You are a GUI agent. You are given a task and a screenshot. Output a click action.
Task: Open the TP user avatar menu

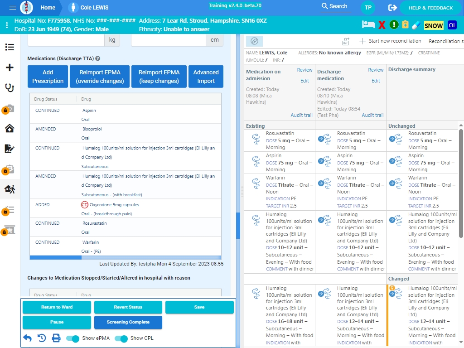[x=368, y=8]
